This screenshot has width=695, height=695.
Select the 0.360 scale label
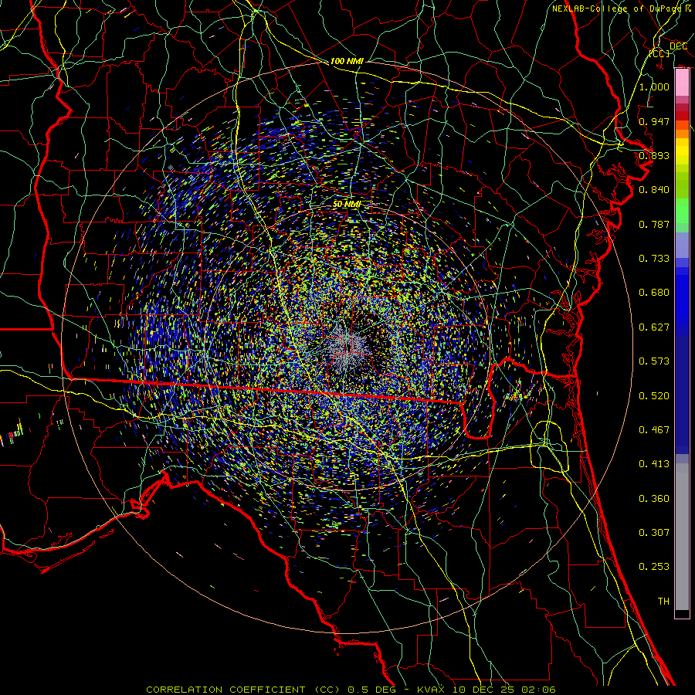[654, 498]
